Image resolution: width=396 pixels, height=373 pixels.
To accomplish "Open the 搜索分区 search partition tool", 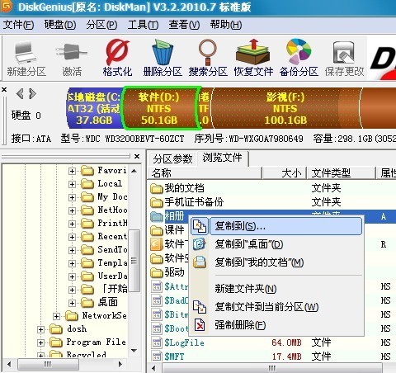I will point(208,58).
